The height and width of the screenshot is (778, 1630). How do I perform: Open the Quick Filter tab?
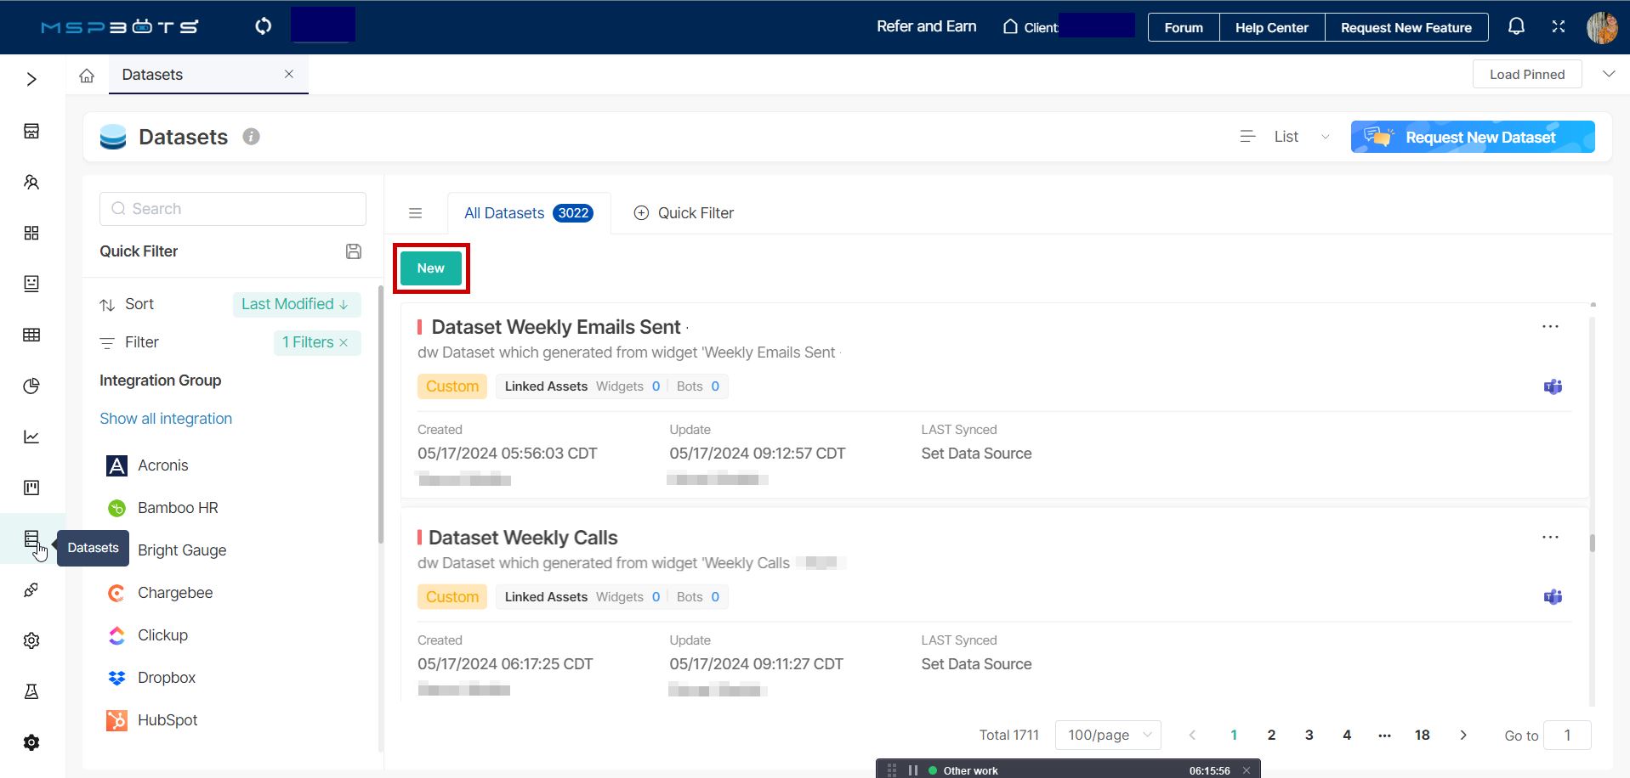[684, 213]
